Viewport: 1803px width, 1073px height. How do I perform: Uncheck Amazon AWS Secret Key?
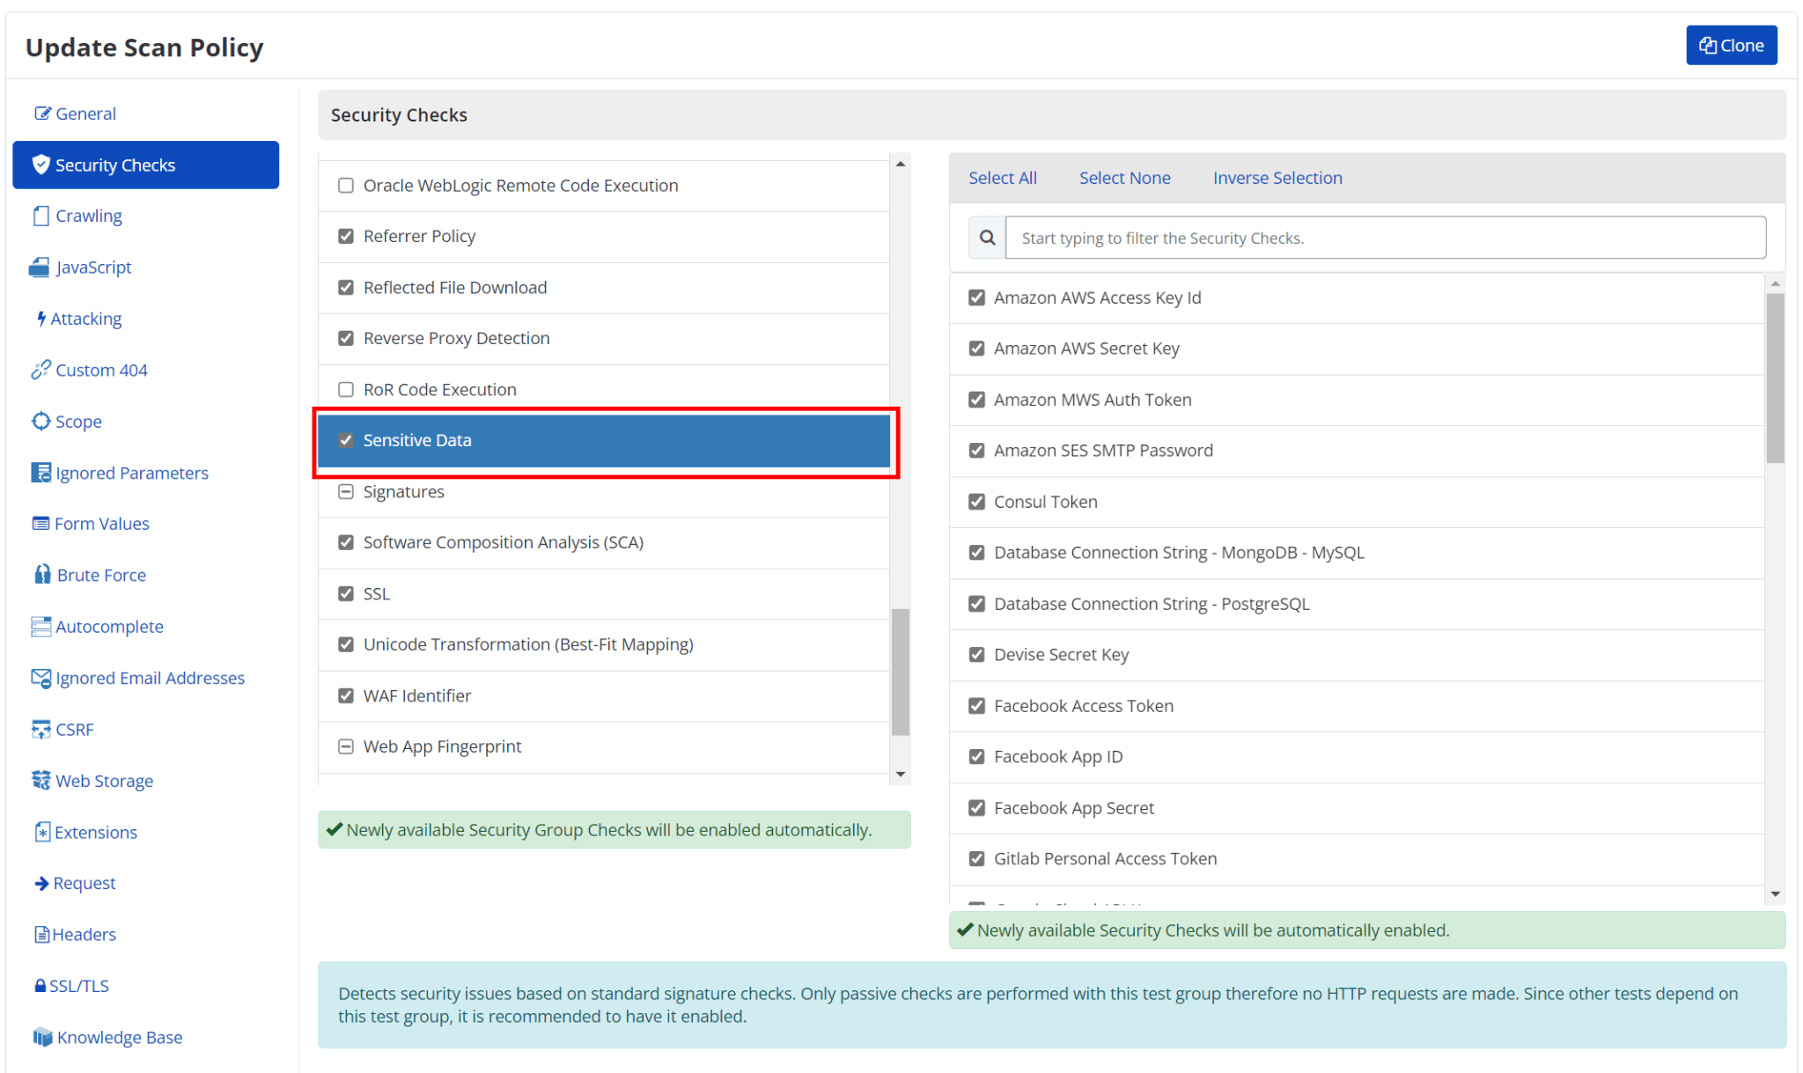tap(976, 349)
